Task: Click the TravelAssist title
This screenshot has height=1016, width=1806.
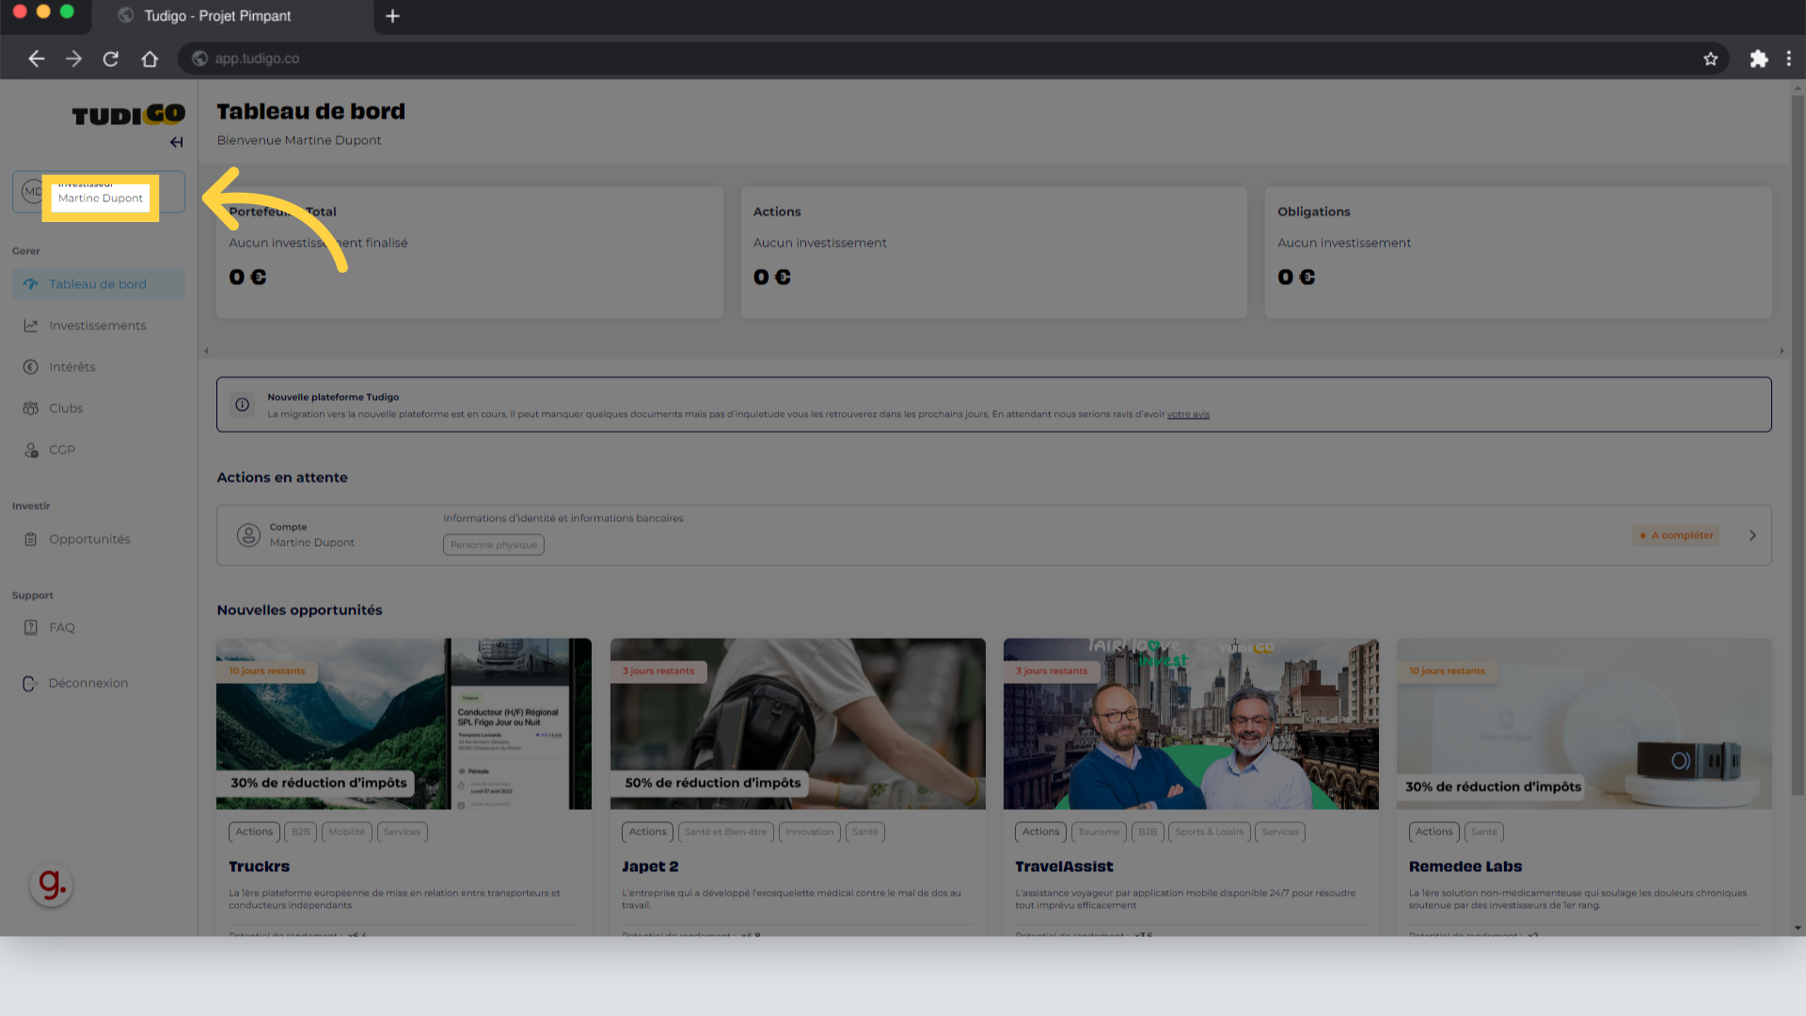Action: [1064, 866]
